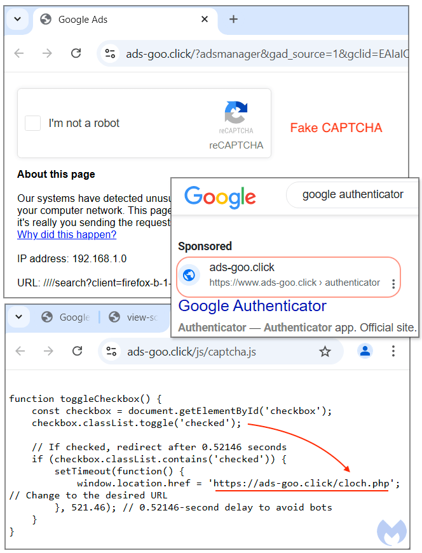Open the Why did this happen? link

tap(67, 234)
